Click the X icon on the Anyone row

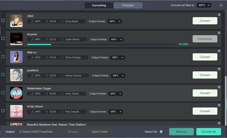click(219, 33)
